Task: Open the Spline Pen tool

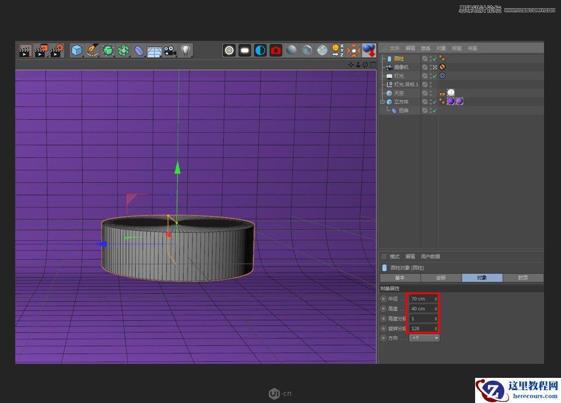Action: [91, 50]
